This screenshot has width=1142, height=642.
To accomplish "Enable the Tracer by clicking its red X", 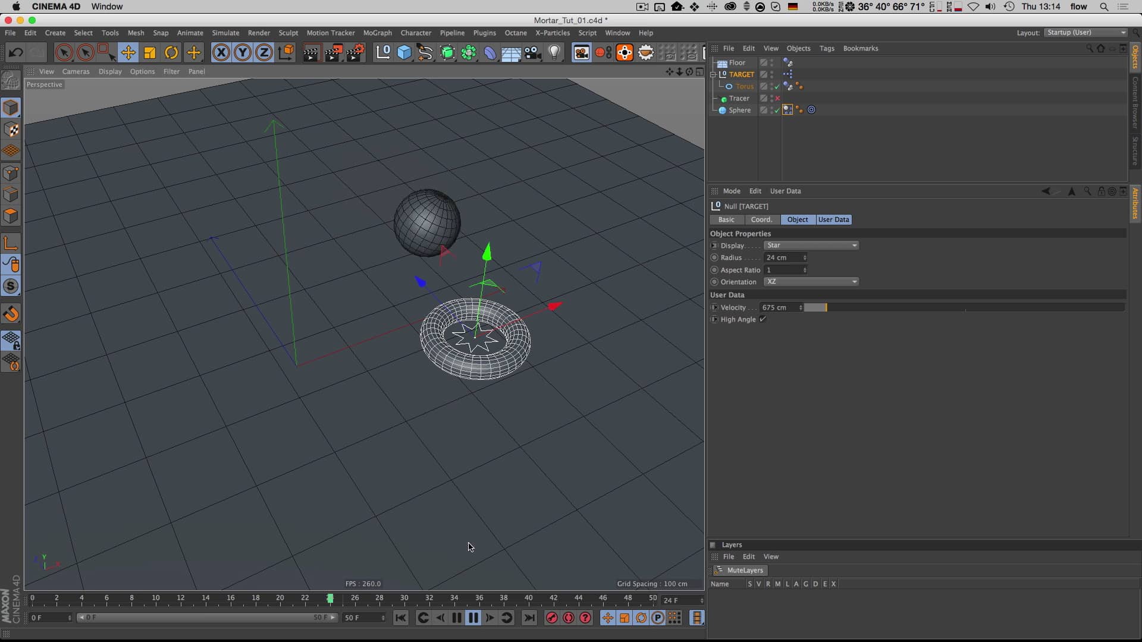I will coord(777,98).
